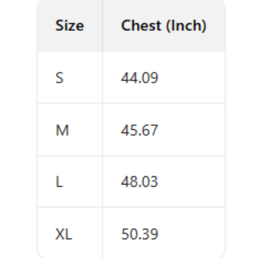Click the Size column header
Image resolution: width=258 pixels, height=258 pixels.
pyautogui.click(x=69, y=26)
